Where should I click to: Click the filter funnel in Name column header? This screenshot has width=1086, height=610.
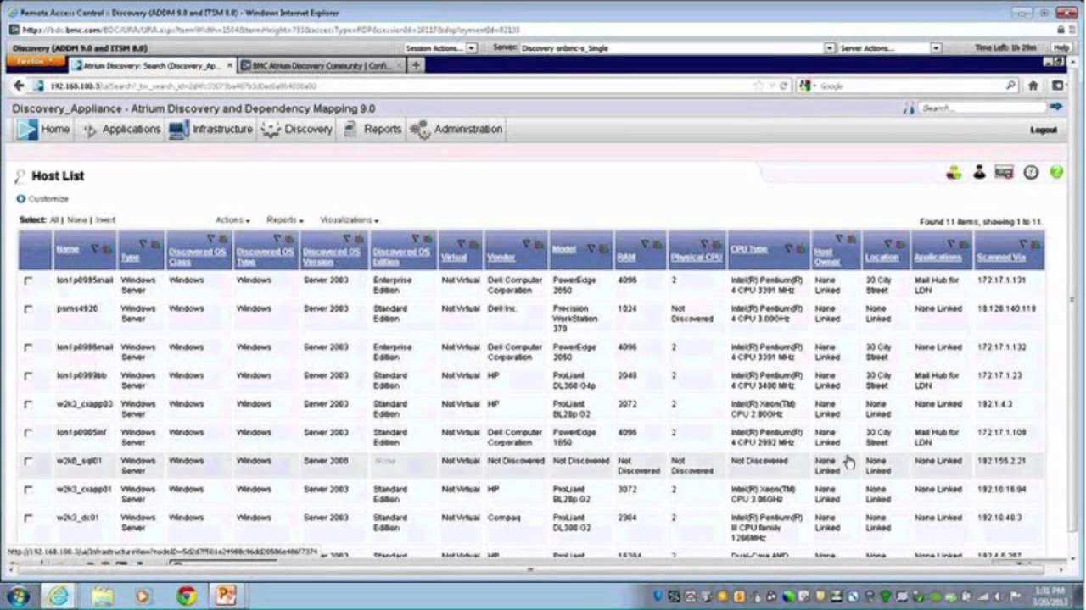click(x=95, y=249)
